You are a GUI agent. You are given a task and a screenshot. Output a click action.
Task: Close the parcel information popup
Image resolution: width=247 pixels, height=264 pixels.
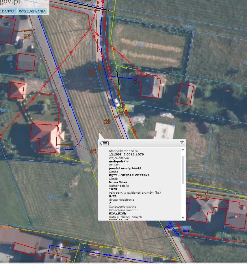(x=182, y=143)
